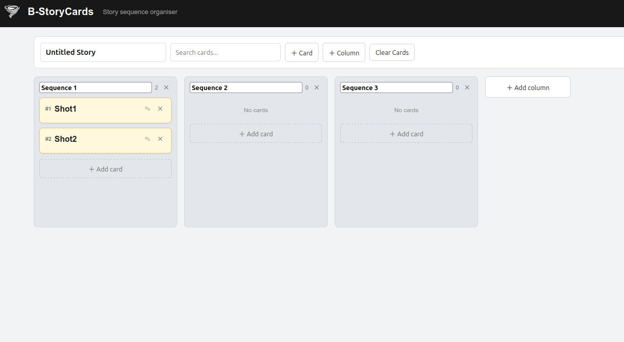Click the + Column toolbar button
The image size is (624, 342).
tap(344, 52)
